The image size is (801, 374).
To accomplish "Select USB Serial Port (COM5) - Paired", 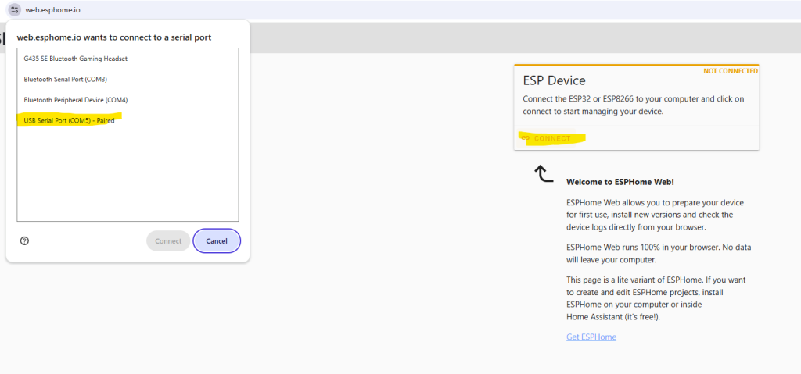I will point(128,121).
